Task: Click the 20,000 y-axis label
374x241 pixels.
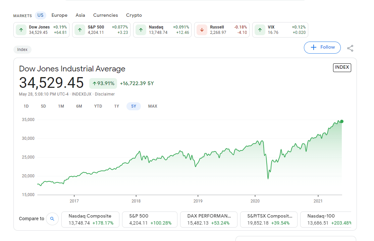Action: (28, 176)
